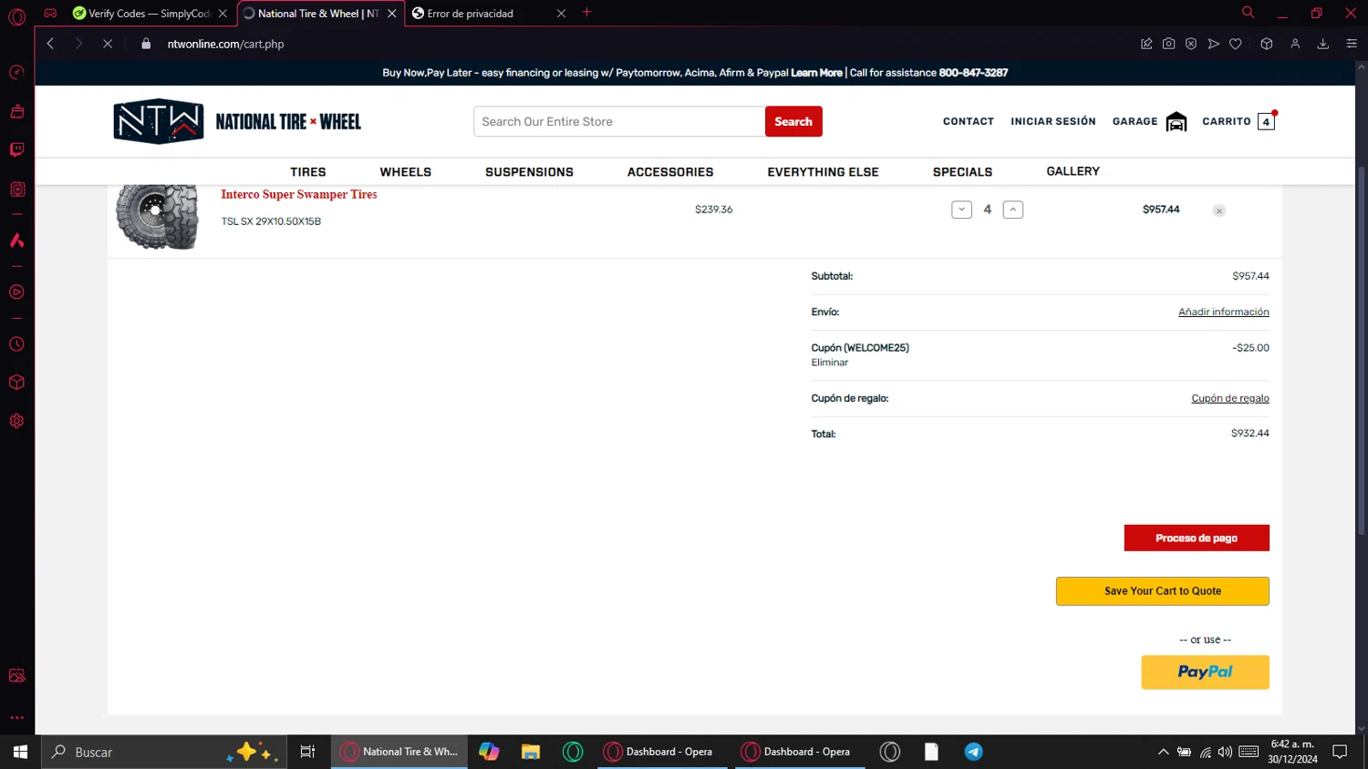Pay using the PayPal button
Viewport: 1368px width, 769px height.
click(1205, 672)
